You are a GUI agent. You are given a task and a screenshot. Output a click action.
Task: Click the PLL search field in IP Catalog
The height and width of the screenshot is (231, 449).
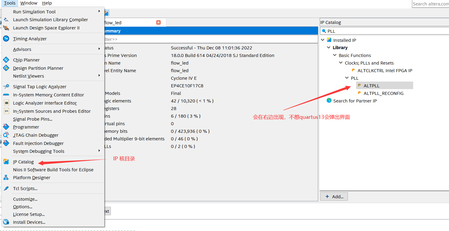click(x=384, y=31)
